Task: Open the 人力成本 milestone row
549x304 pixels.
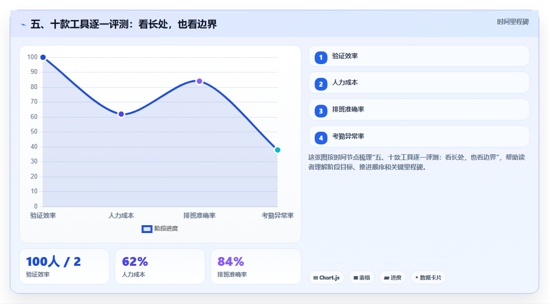Action: pyautogui.click(x=419, y=83)
